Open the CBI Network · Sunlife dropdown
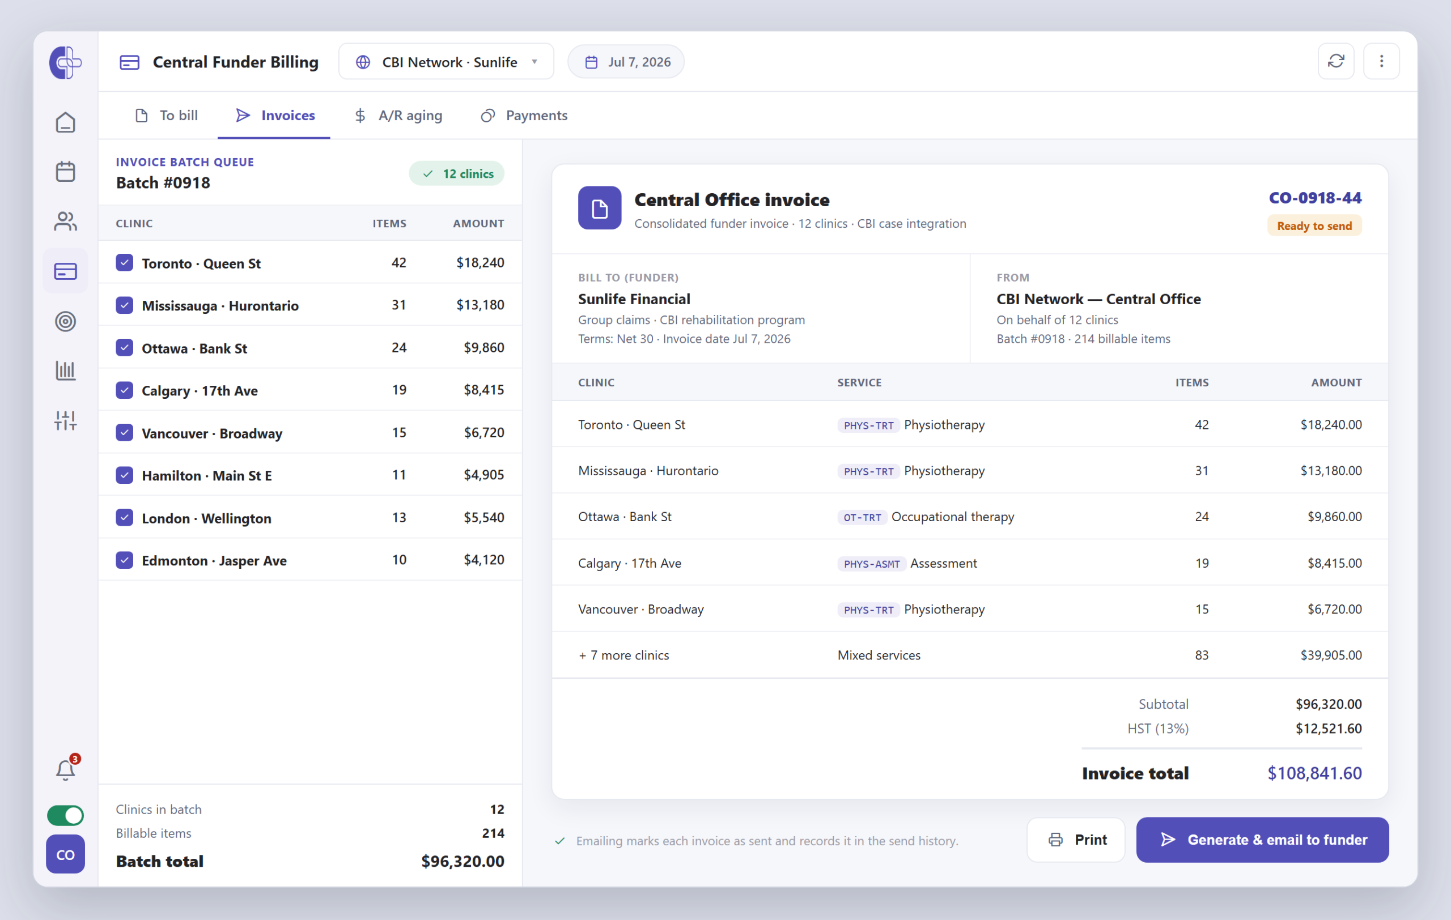This screenshot has height=920, width=1451. (x=446, y=61)
